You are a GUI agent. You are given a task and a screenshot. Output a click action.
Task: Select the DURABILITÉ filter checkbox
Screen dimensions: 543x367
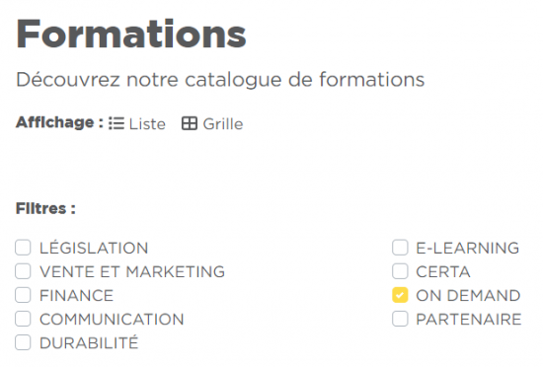tap(23, 342)
